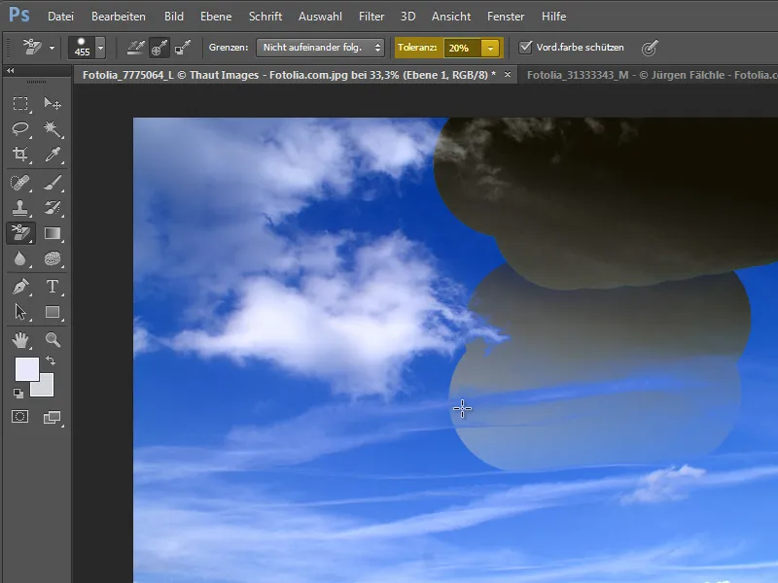The width and height of the screenshot is (778, 583).
Task: Select the Clone Stamp tool
Action: tap(20, 208)
